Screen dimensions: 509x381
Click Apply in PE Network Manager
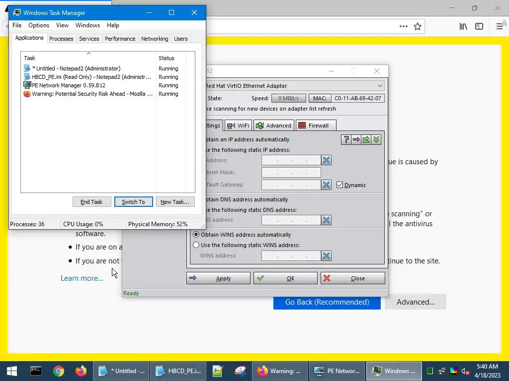pos(219,278)
